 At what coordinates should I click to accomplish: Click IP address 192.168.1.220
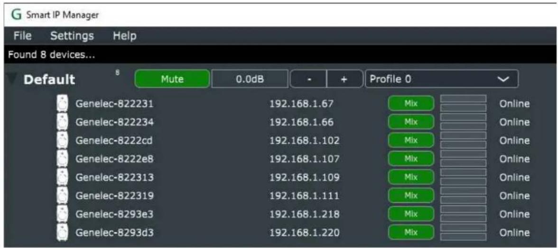point(304,233)
